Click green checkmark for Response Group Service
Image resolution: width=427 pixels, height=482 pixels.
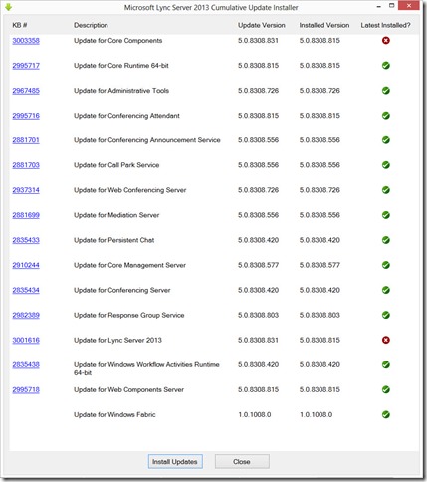pyautogui.click(x=385, y=315)
